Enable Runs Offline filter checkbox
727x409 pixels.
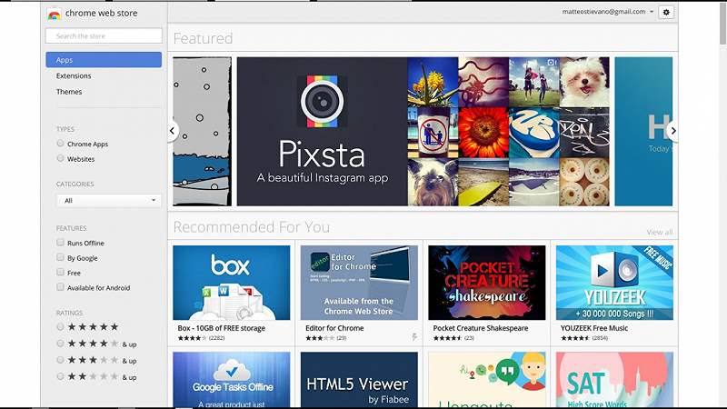60,242
